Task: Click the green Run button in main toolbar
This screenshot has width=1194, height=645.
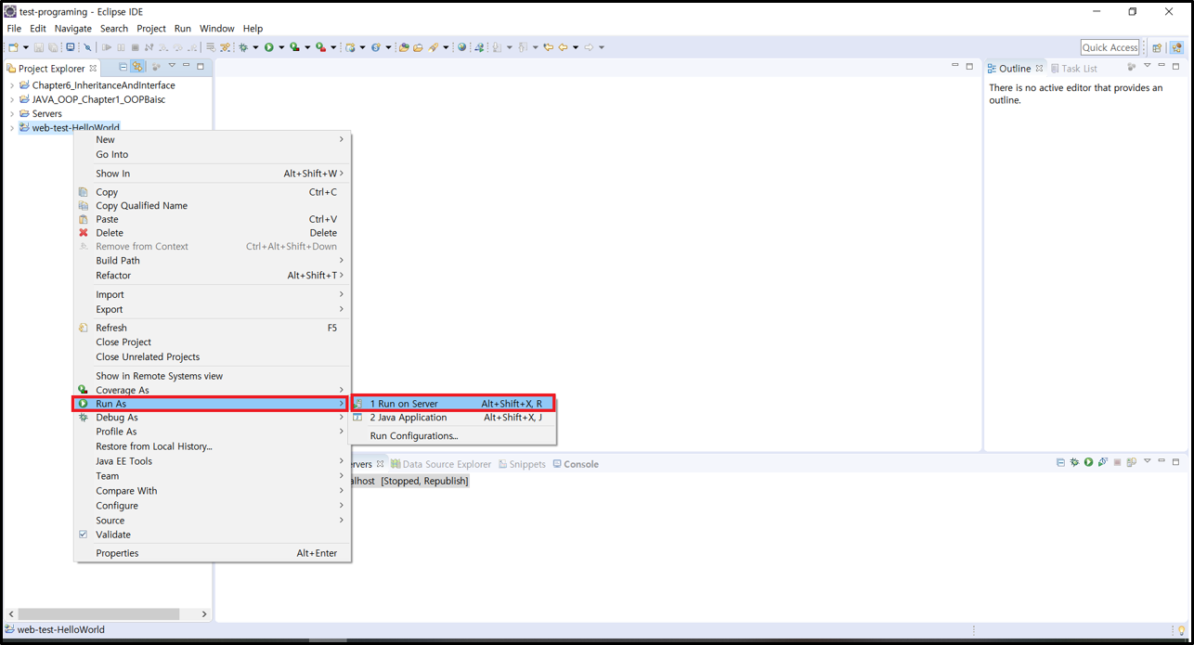Action: (269, 47)
